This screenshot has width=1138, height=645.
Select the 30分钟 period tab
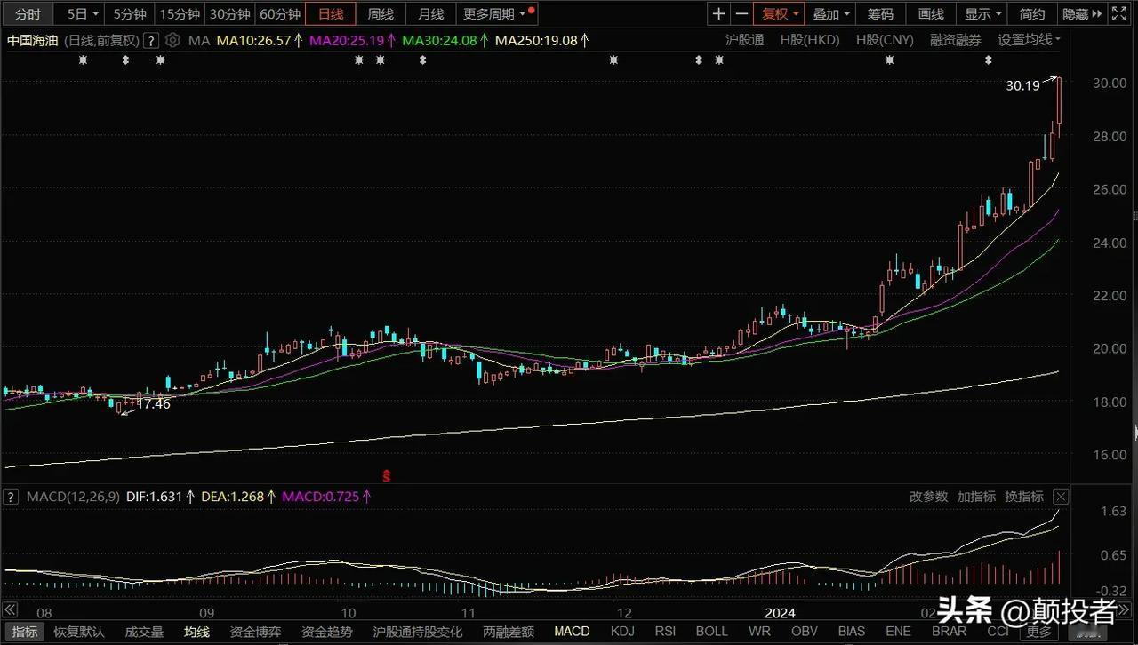tap(230, 13)
